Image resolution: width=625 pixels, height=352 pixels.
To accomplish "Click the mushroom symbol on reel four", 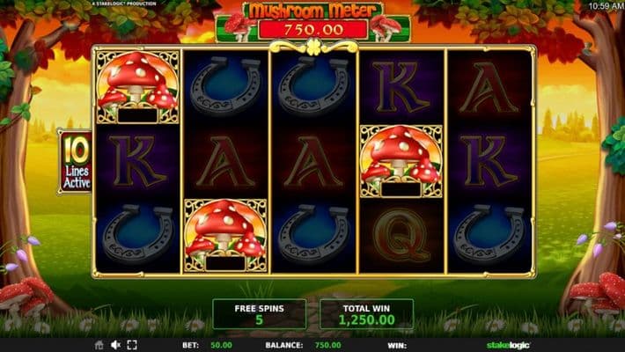I will [x=401, y=161].
